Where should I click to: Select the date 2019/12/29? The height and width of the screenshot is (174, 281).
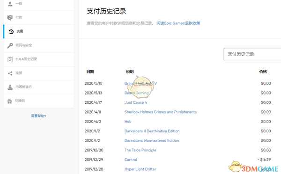click(x=94, y=159)
